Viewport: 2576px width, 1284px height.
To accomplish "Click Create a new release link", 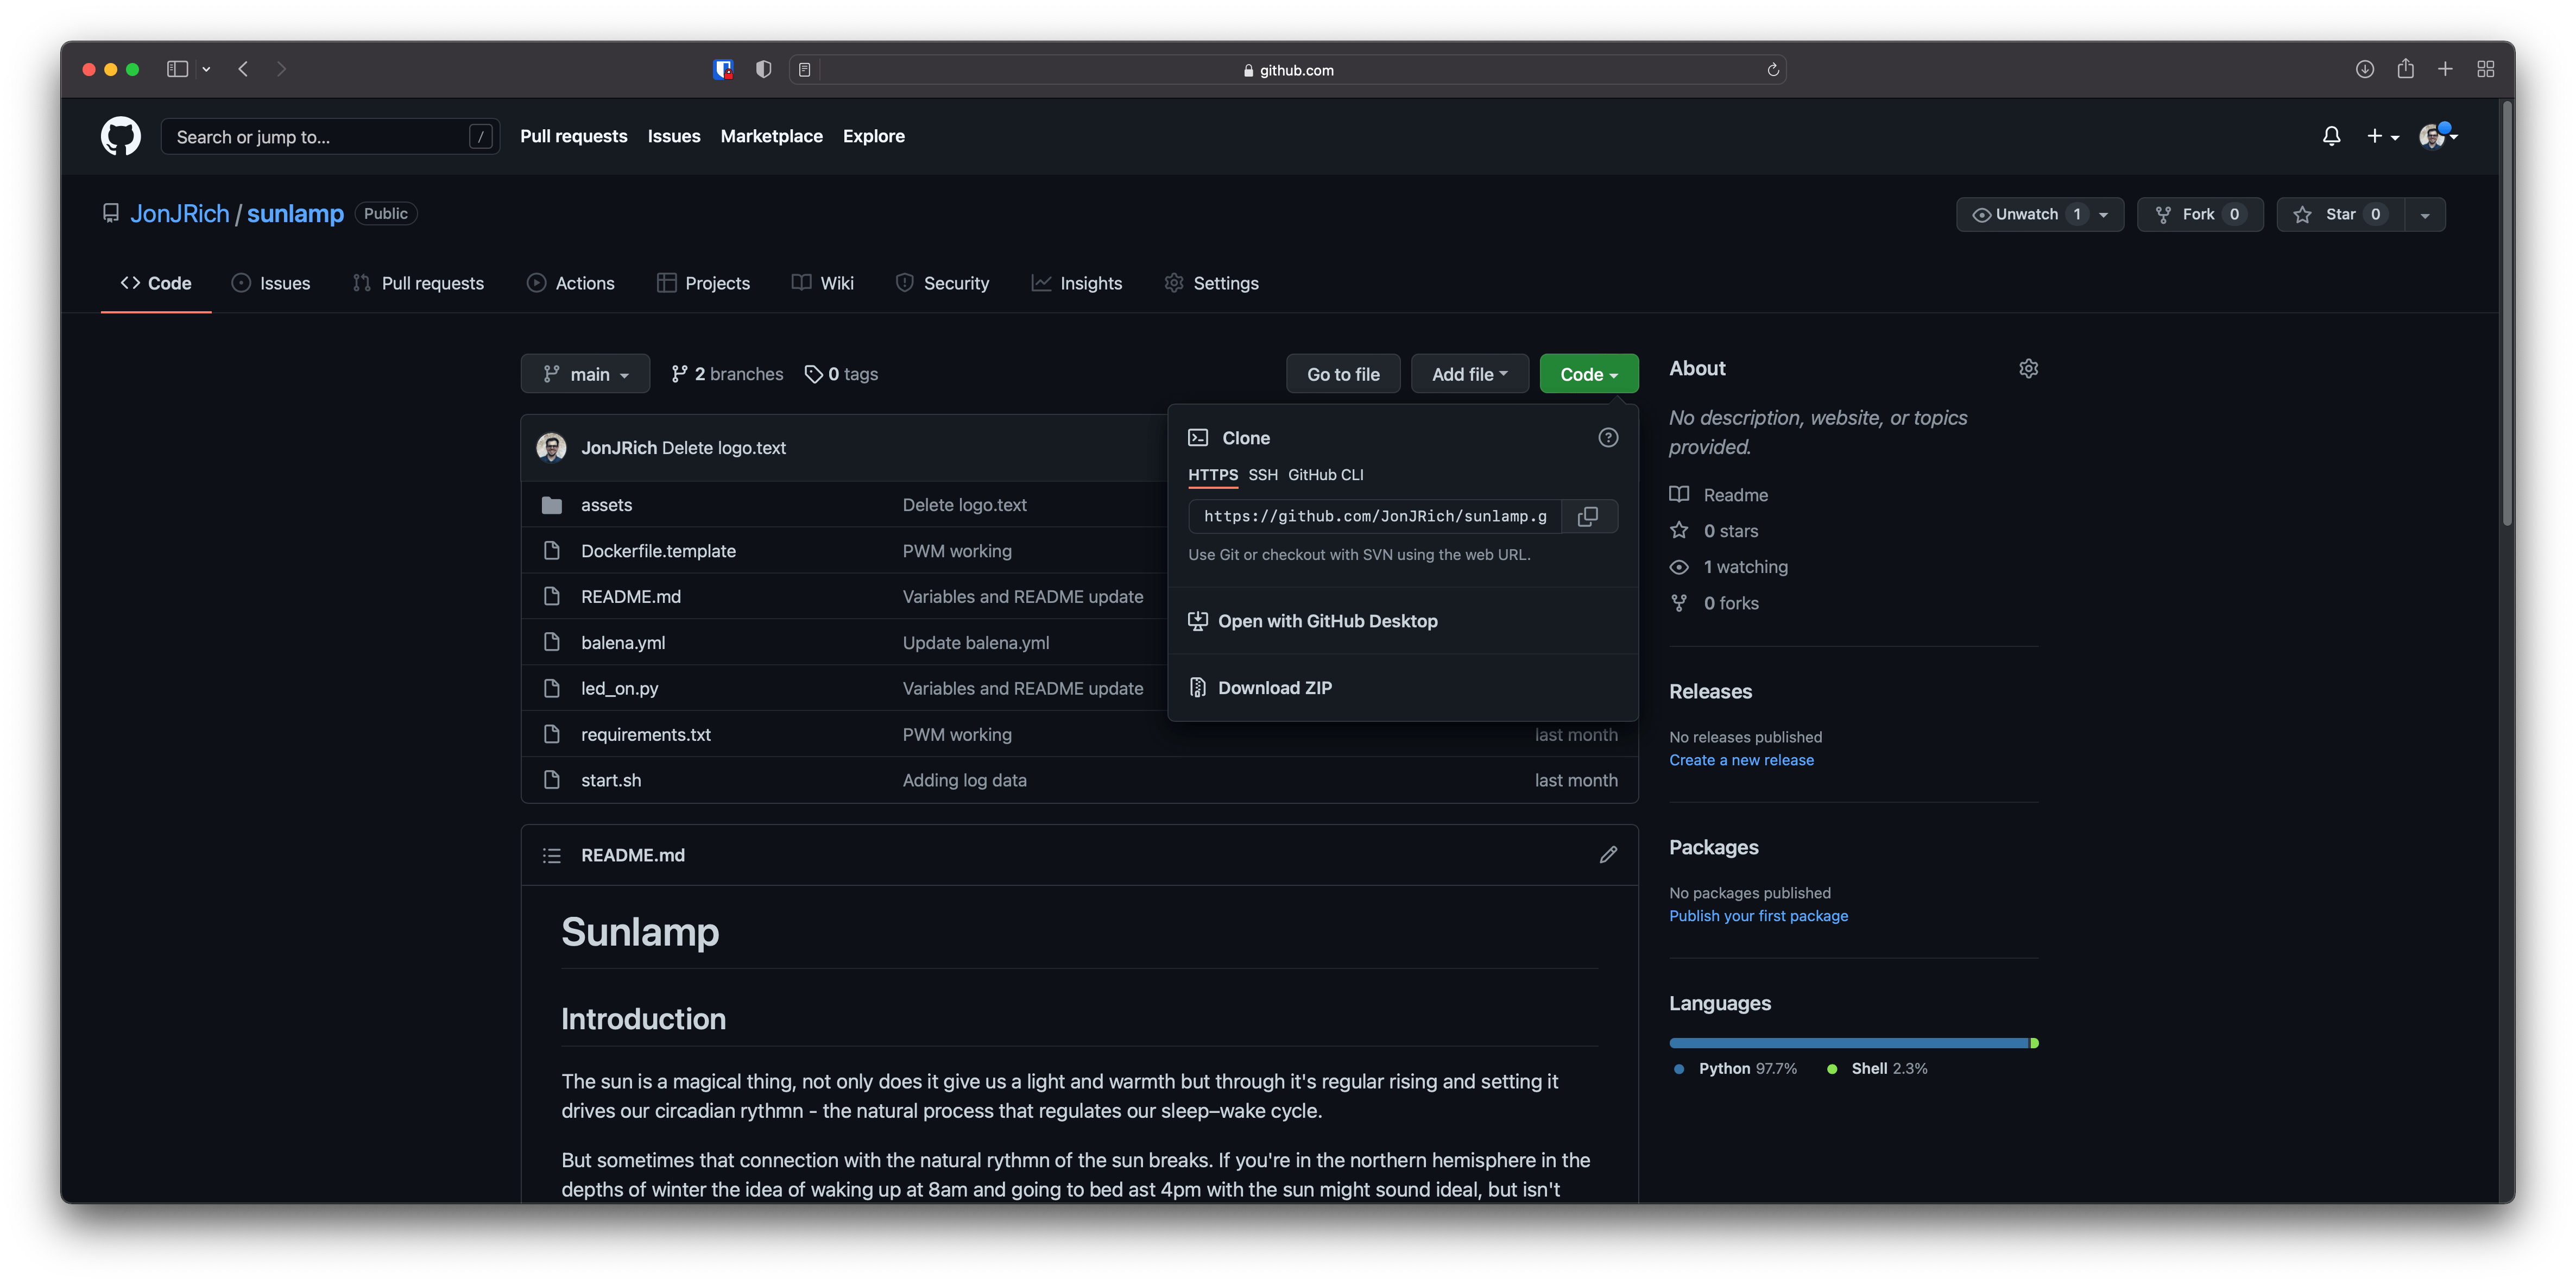I will (x=1741, y=760).
